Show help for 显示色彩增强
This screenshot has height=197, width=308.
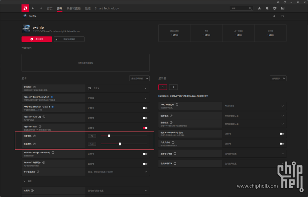tap(175, 154)
